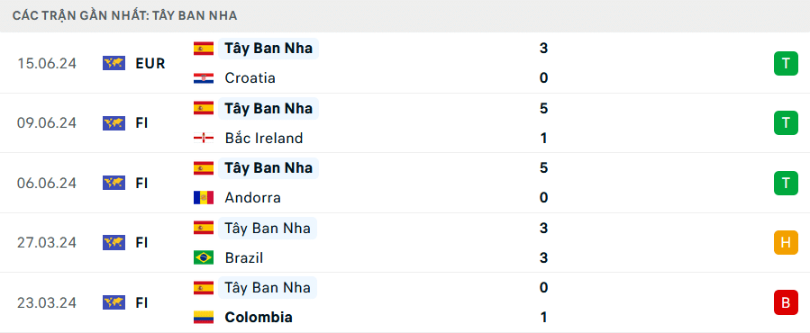The width and height of the screenshot is (810, 333).
Task: Open the Brazil team link
Action: pos(244,257)
